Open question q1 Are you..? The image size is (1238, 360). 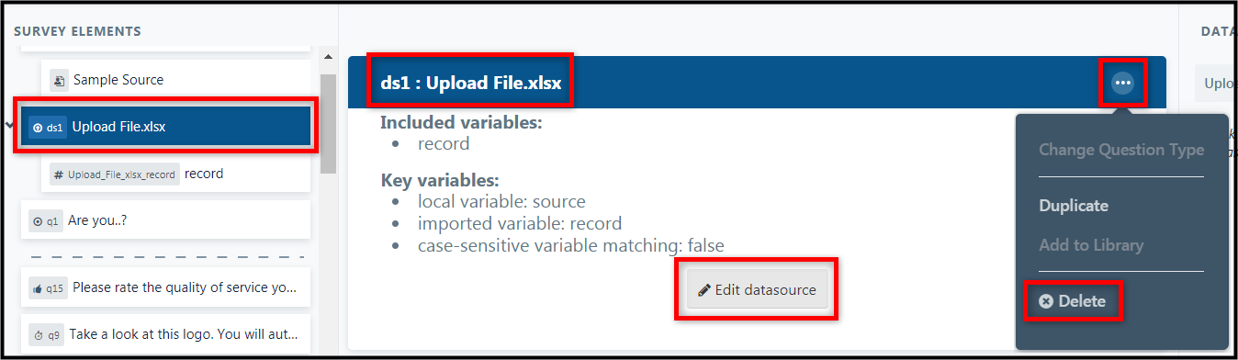pos(166,220)
